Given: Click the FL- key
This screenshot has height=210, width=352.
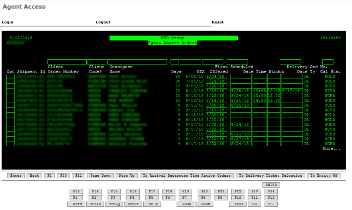Looking at the screenshot, I should coord(271,204).
